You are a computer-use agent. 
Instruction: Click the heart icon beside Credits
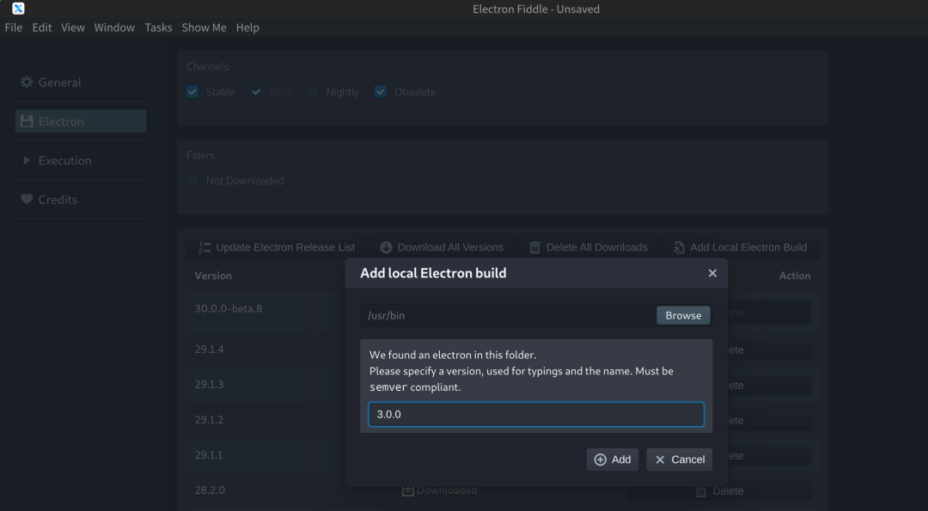point(27,199)
